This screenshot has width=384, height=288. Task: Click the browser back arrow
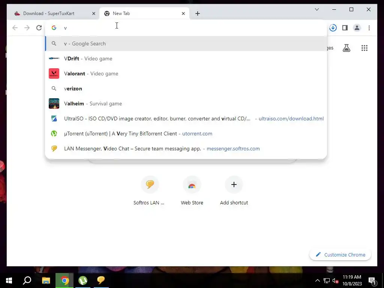pos(15,28)
